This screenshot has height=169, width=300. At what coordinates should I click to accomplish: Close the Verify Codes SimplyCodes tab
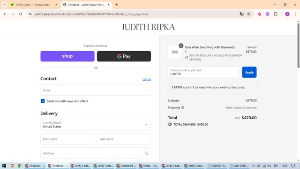tap(56, 5)
